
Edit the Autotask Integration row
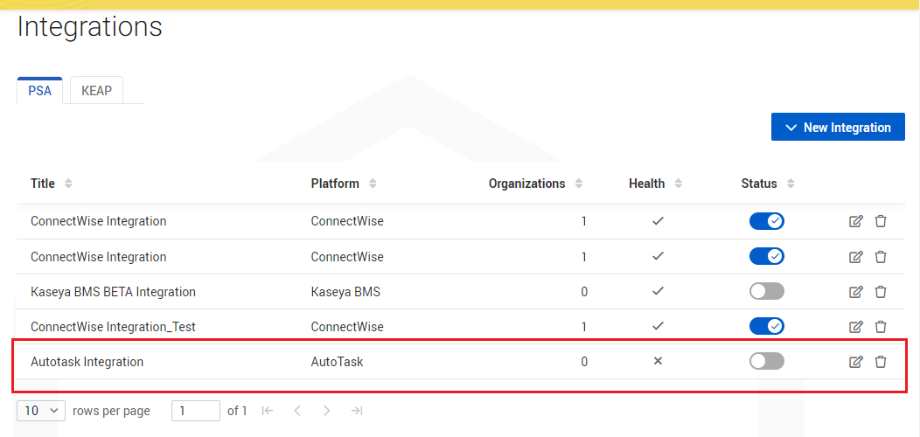pyautogui.click(x=856, y=362)
